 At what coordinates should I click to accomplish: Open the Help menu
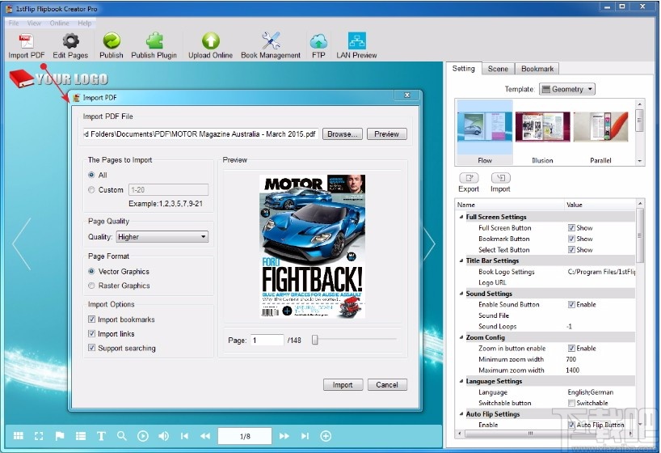pyautogui.click(x=84, y=23)
